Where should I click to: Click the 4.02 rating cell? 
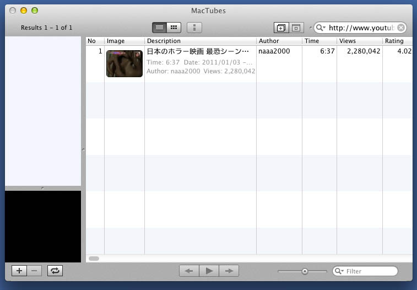(x=404, y=51)
